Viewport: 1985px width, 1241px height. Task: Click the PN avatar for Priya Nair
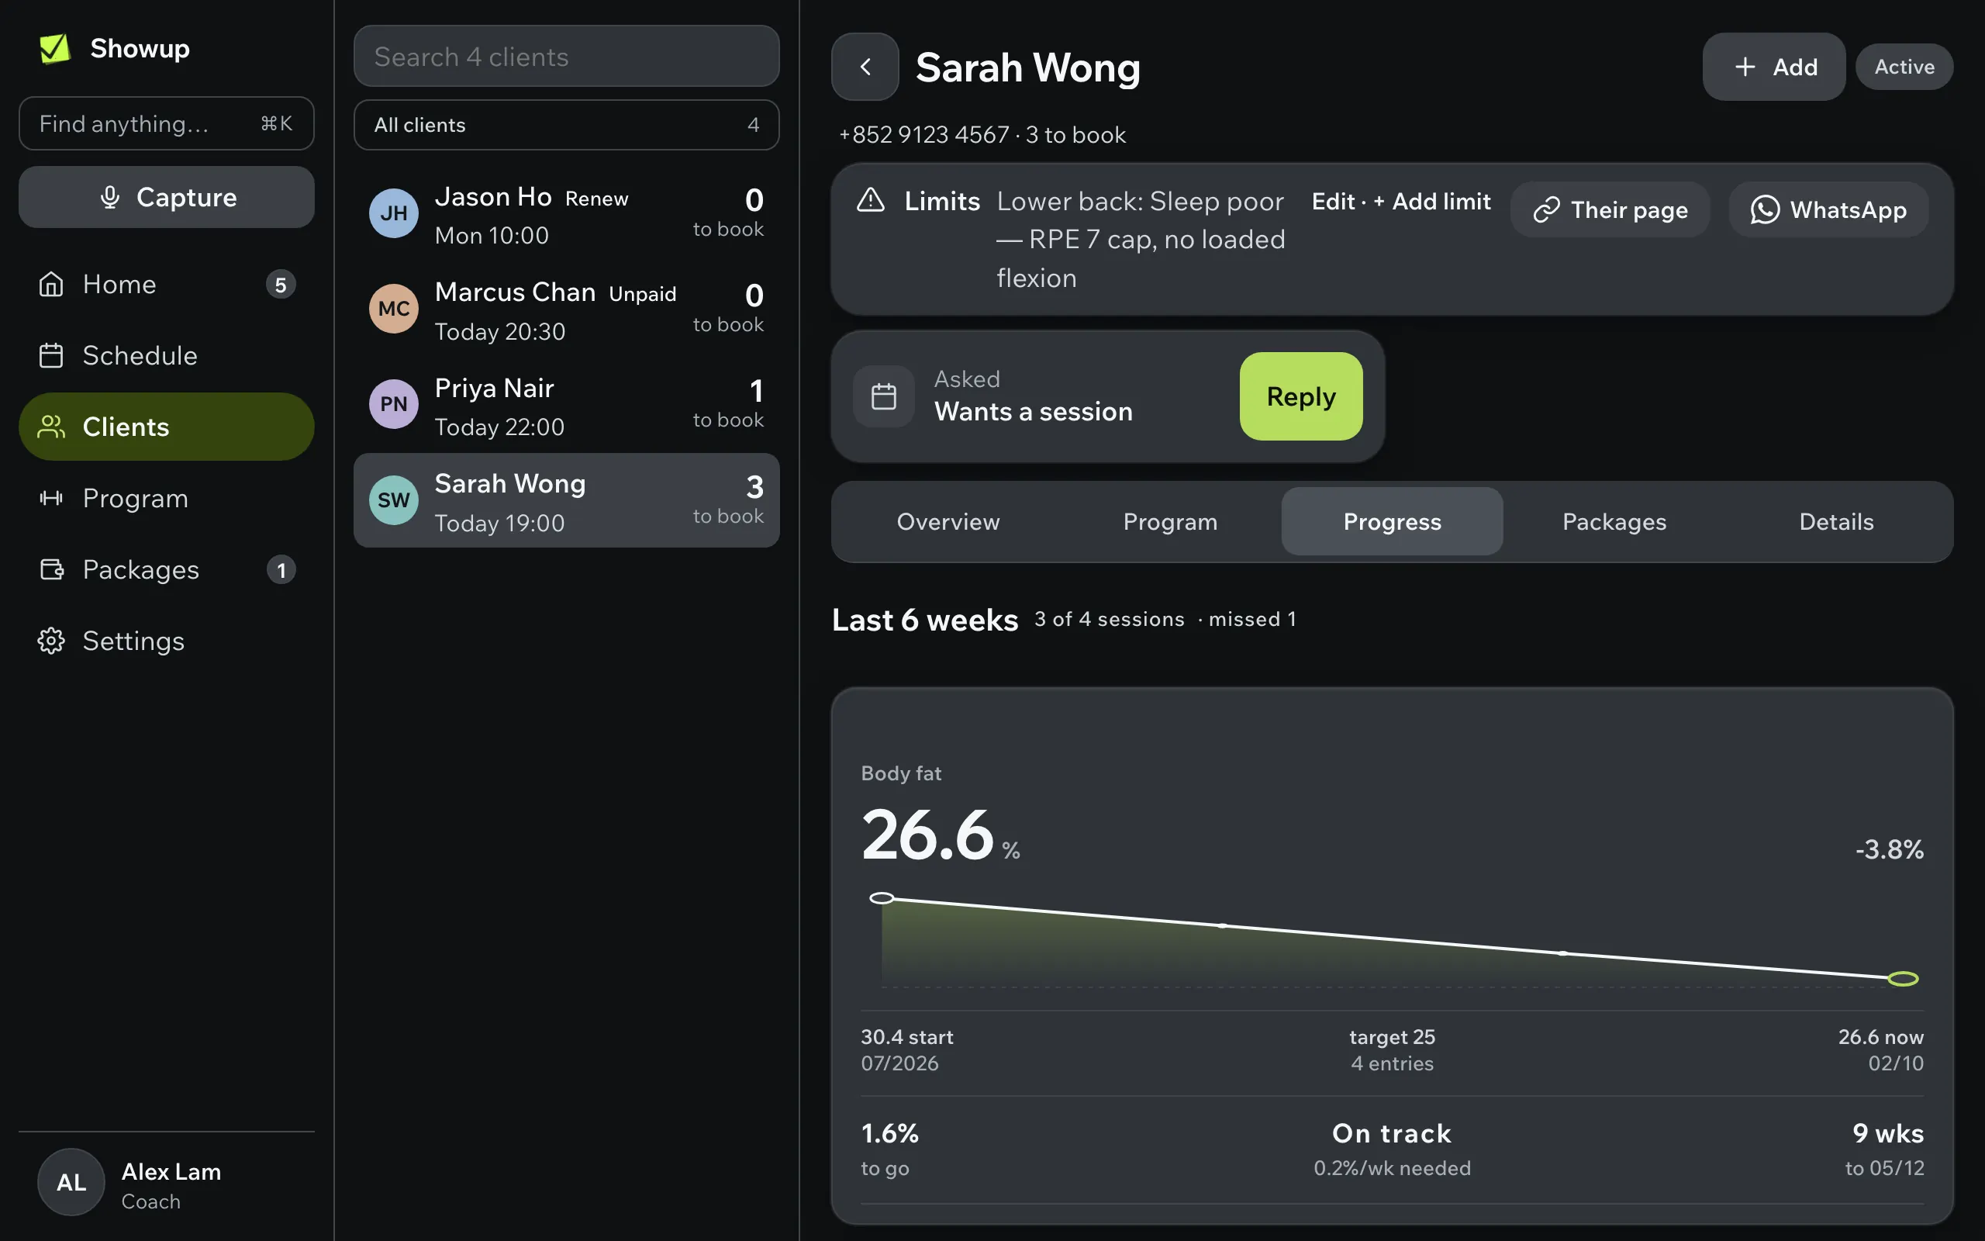point(394,404)
